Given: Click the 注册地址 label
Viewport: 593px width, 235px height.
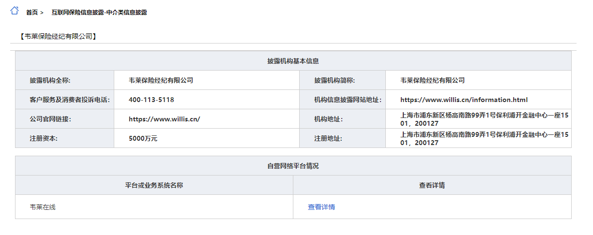Looking at the screenshot, I should point(328,138).
